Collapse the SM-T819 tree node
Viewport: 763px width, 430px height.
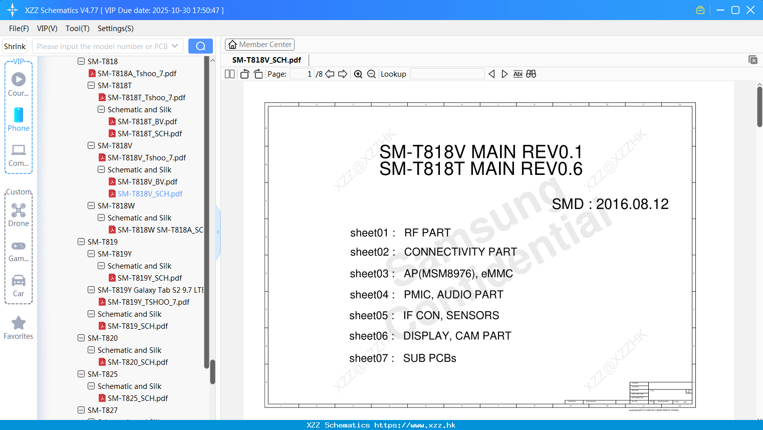pyautogui.click(x=81, y=242)
